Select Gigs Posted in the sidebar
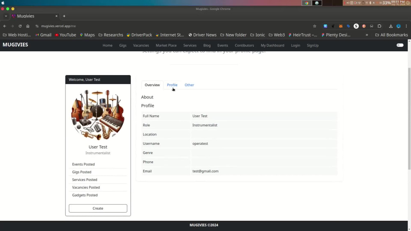This screenshot has height=231, width=411. pos(82,172)
